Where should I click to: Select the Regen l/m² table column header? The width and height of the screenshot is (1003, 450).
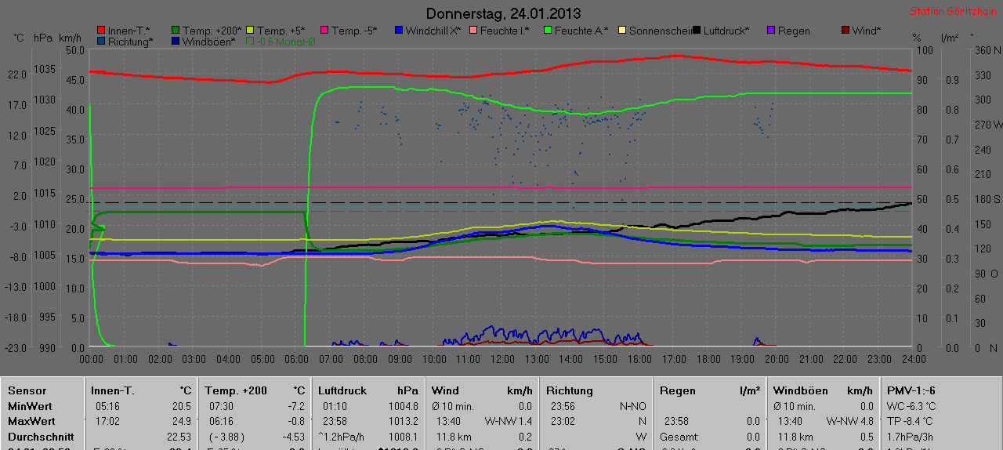709,390
